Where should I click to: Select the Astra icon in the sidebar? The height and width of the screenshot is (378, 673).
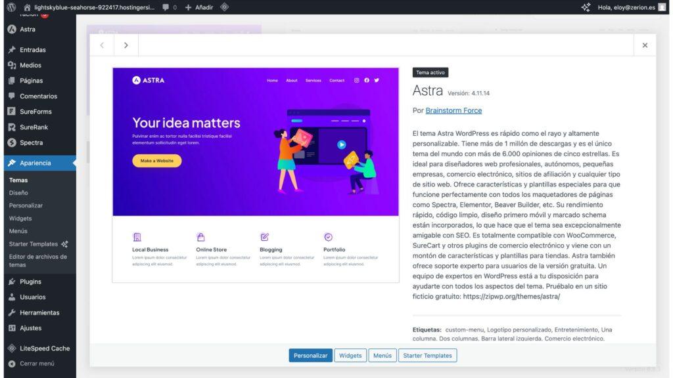[13, 29]
